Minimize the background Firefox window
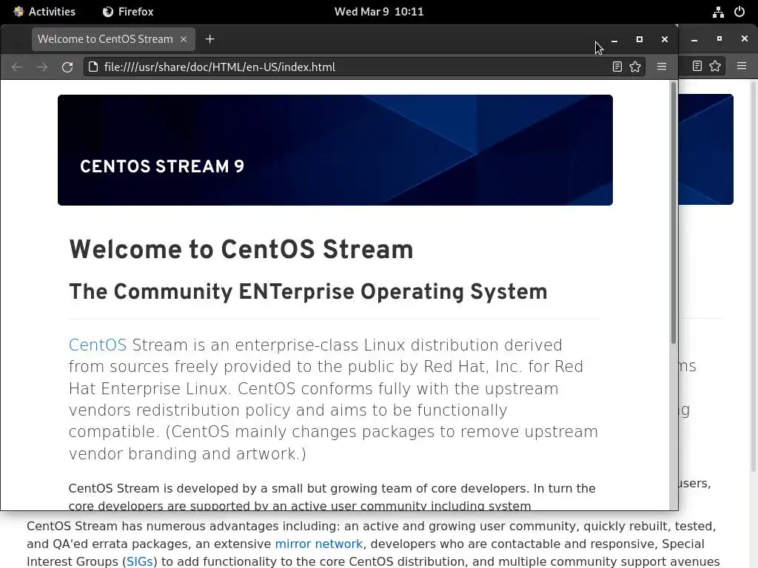758x568 pixels. (694, 38)
